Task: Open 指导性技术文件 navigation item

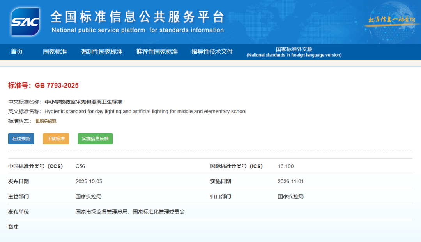Action: pos(212,51)
